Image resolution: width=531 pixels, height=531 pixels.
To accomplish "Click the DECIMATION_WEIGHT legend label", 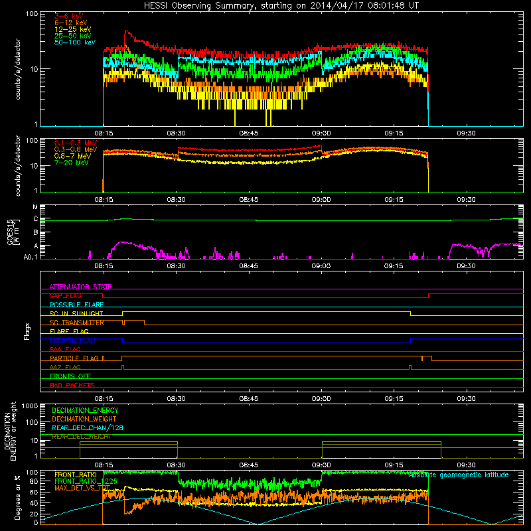I will point(84,419).
